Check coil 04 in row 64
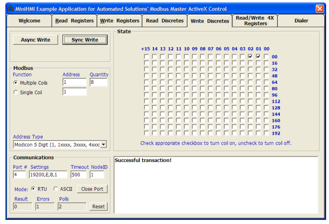Viewport: 329px width, 224px height. 234,82
